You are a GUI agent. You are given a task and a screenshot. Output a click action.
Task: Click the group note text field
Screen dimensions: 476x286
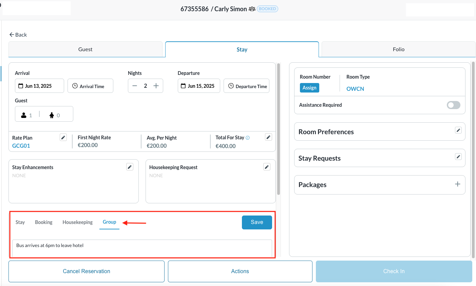[142, 247]
